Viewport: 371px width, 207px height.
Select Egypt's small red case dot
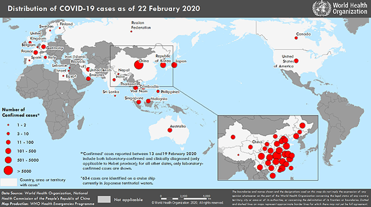63,76
